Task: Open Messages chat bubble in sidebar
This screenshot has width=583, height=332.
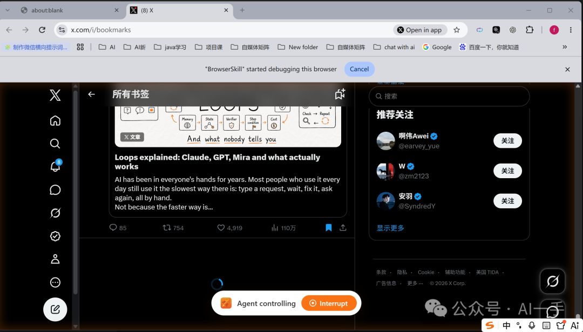Action: [55, 190]
